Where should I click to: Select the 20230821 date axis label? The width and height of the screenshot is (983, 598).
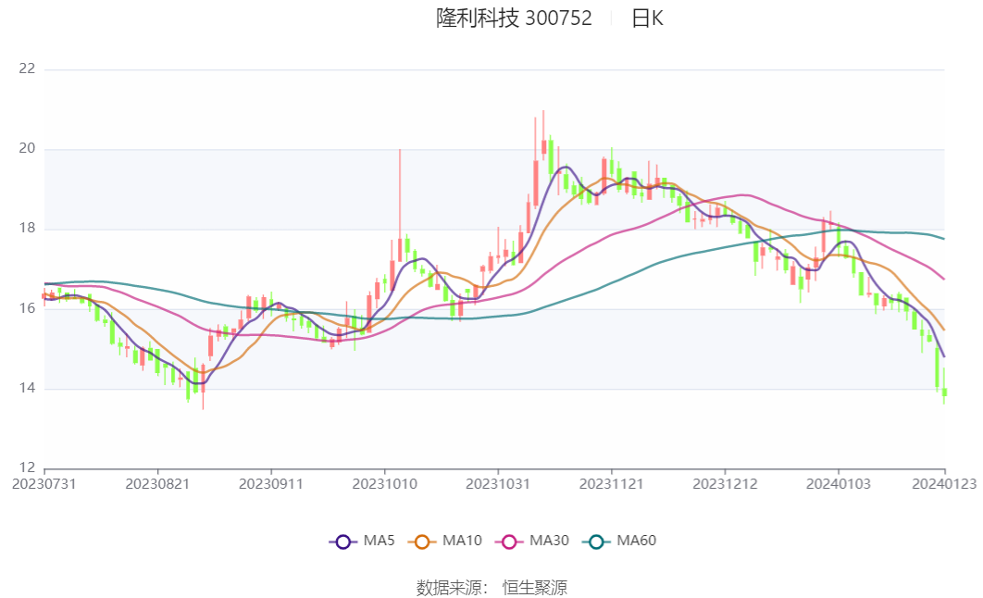(157, 484)
